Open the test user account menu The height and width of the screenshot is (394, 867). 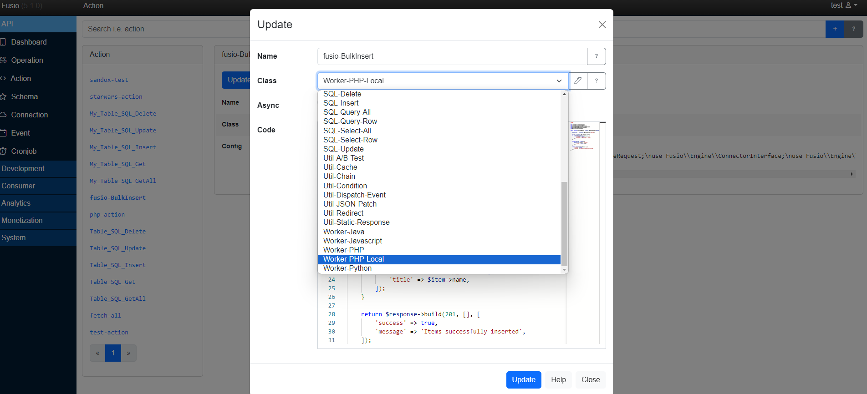click(843, 5)
